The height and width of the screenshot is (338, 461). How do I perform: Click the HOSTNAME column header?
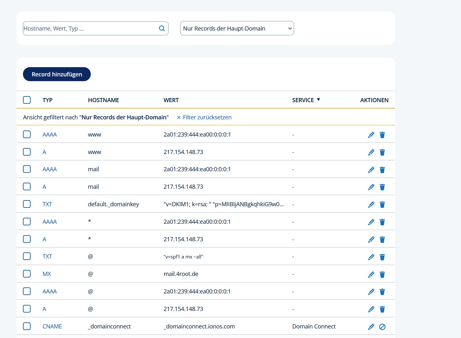pos(104,100)
